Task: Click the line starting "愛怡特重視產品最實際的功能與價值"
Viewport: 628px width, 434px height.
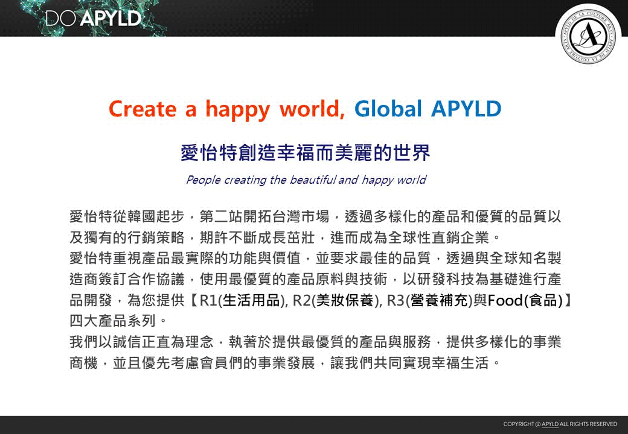Action: click(x=315, y=258)
